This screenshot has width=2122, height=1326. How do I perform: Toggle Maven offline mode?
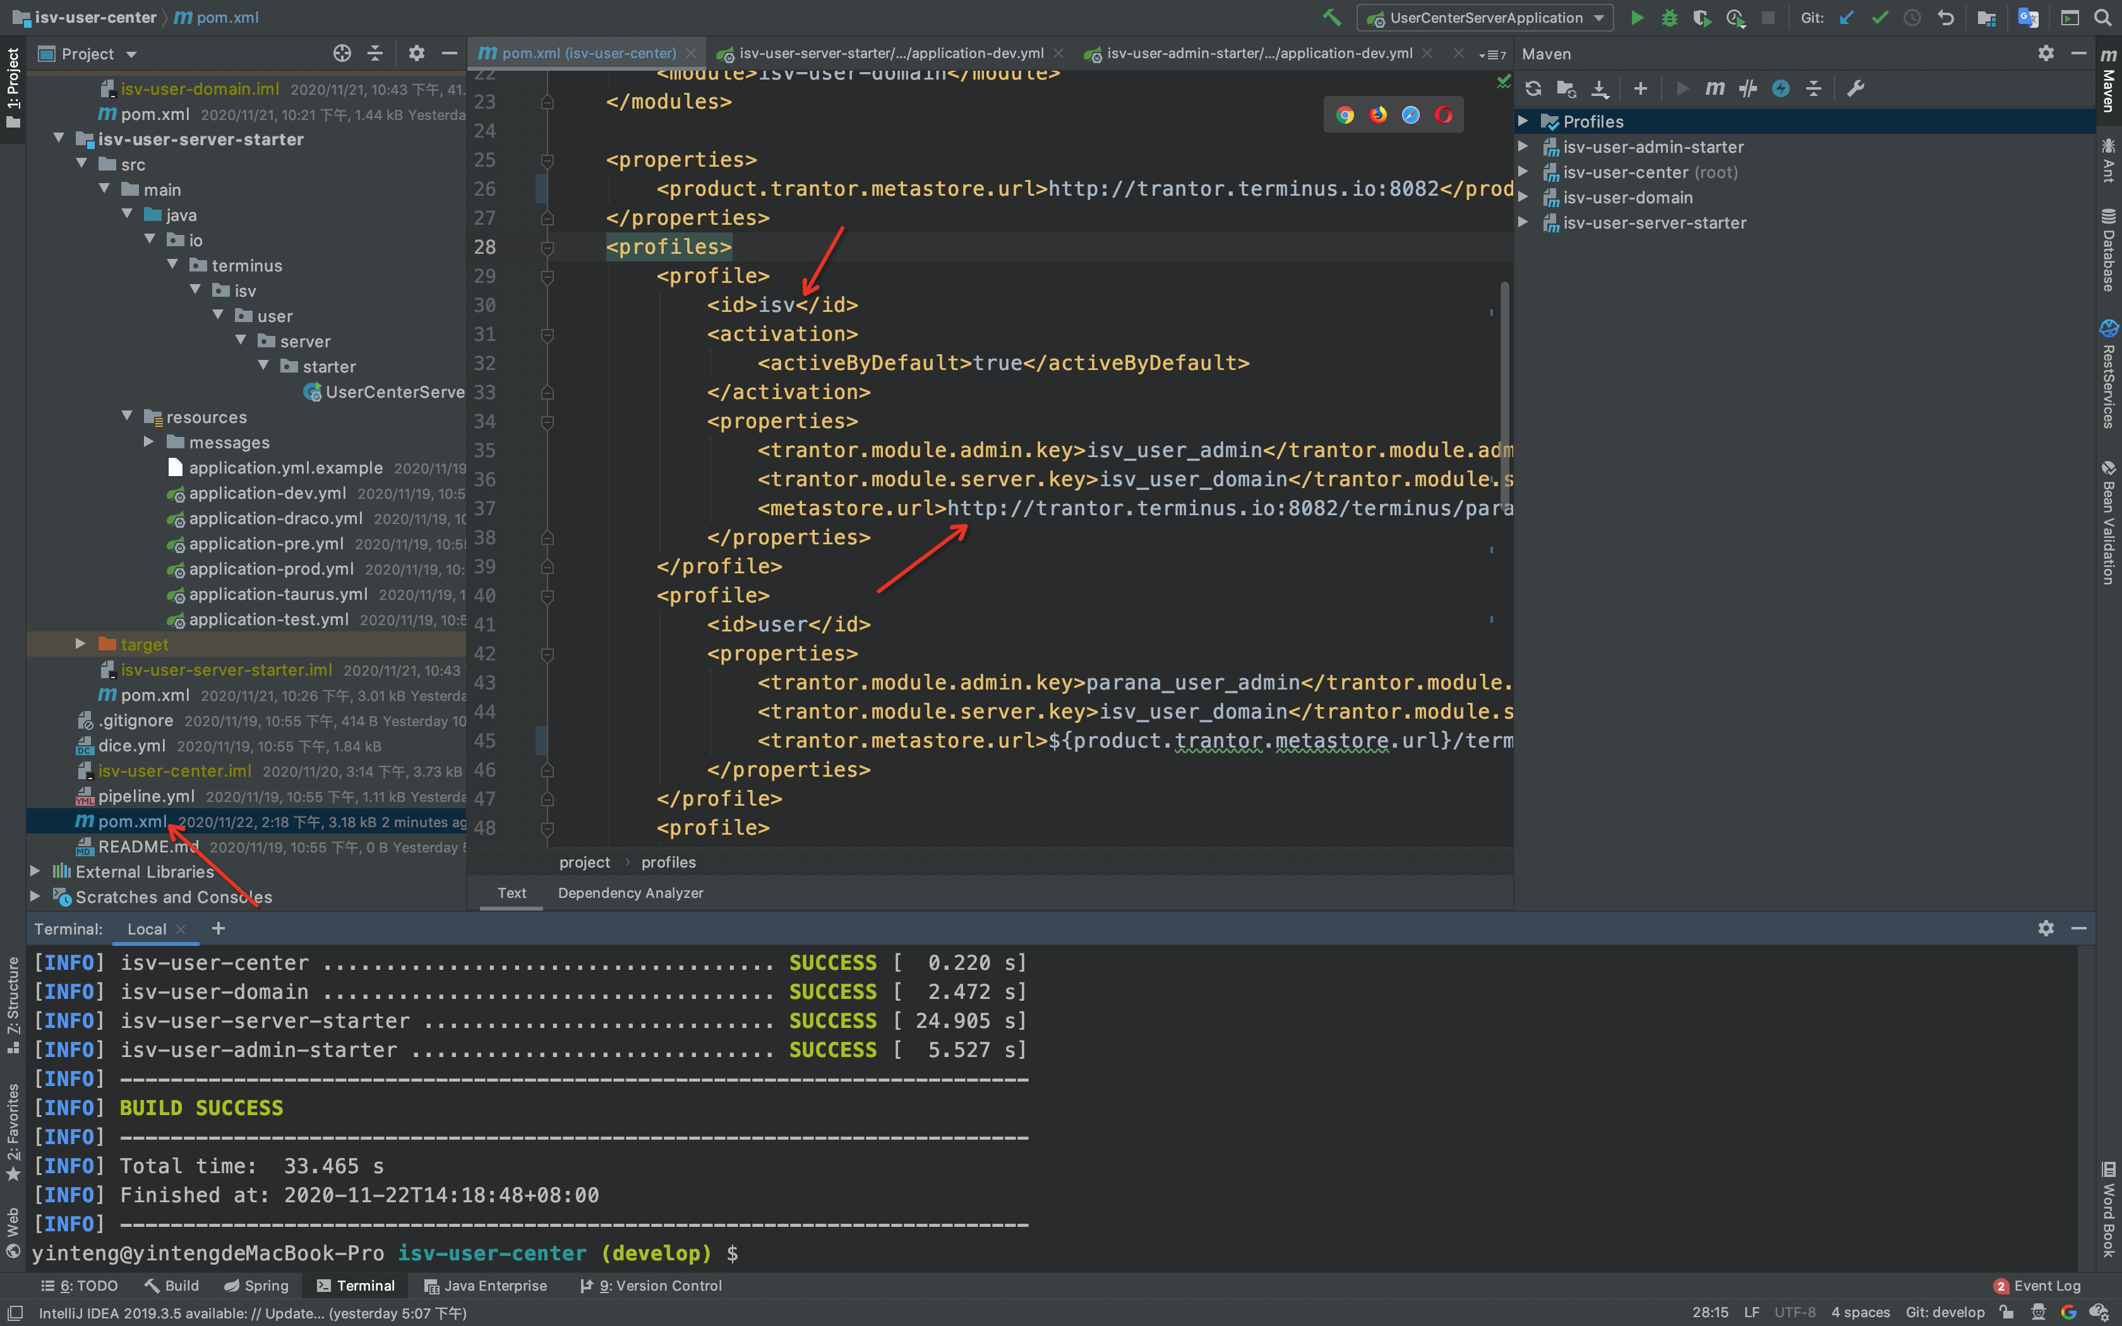(1747, 88)
